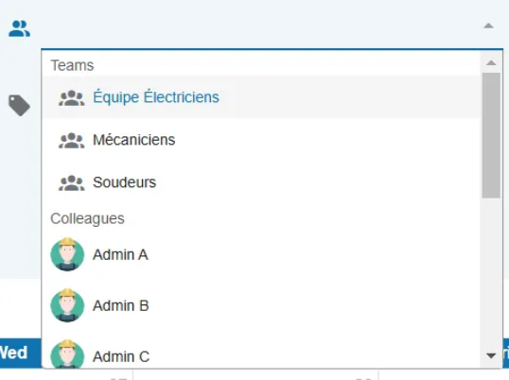
Task: Click Admin B's worker avatar
Action: [67, 305]
